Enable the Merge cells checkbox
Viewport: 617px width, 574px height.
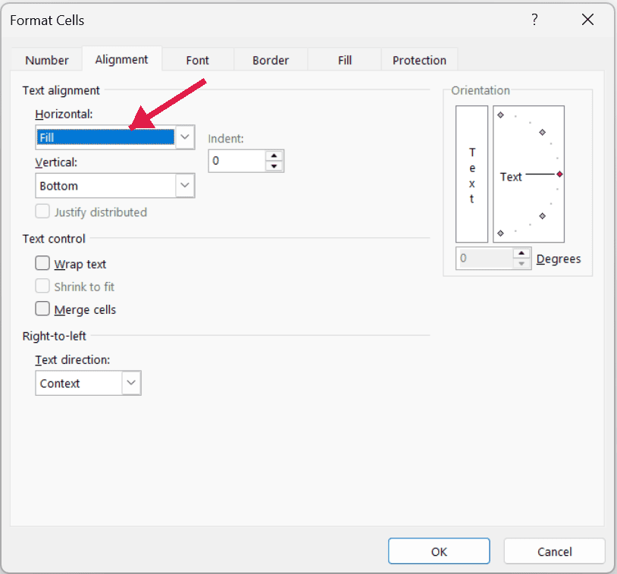(x=42, y=309)
